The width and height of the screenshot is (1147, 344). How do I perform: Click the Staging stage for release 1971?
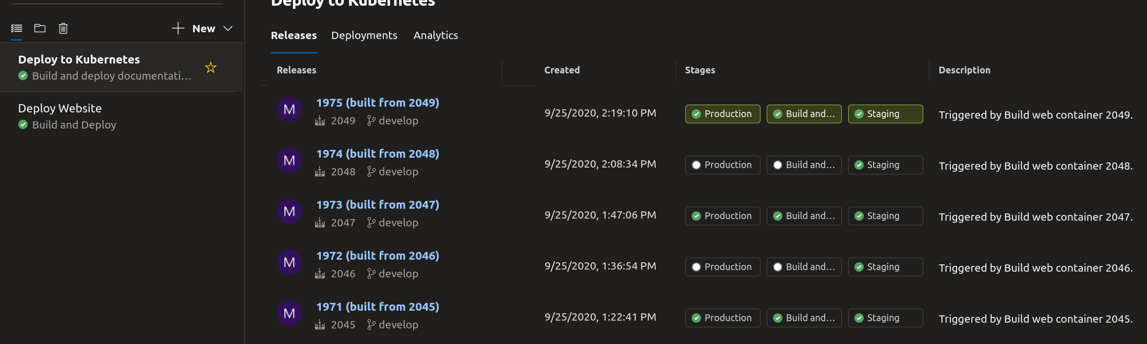pyautogui.click(x=885, y=318)
